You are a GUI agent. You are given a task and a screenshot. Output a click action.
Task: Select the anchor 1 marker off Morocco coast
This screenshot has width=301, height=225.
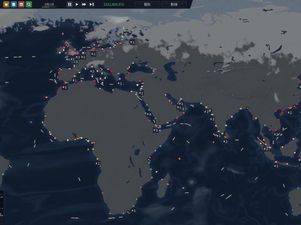65,87
